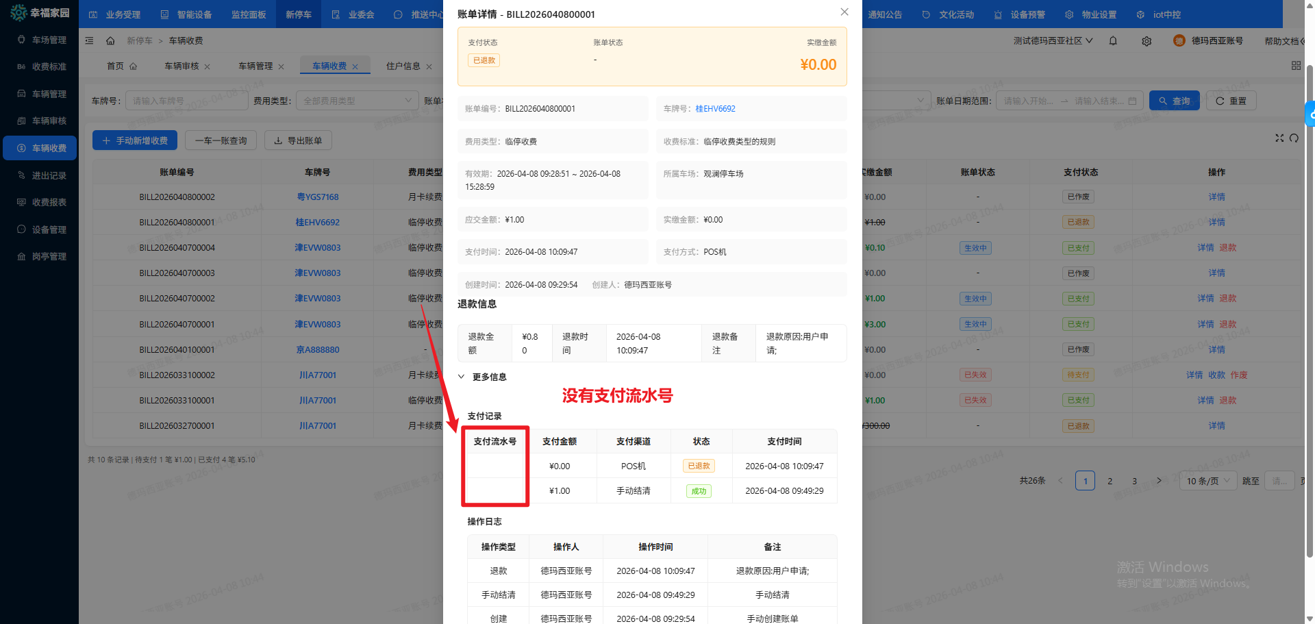The width and height of the screenshot is (1315, 624).
Task: Click the 车牌号 input field
Action: pos(186,101)
